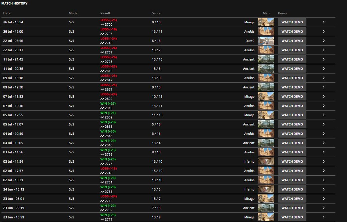
Task: Click the Demo column header
Action: 282,13
